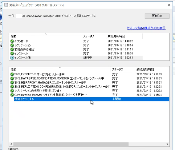Viewport: 175px width, 150px height.
Task: Click green check icon beside ダウンロード
Action: (x=12, y=41)
